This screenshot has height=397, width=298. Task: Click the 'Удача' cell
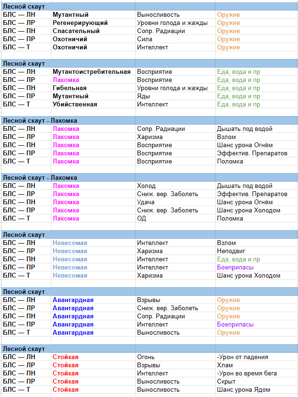[x=175, y=202]
